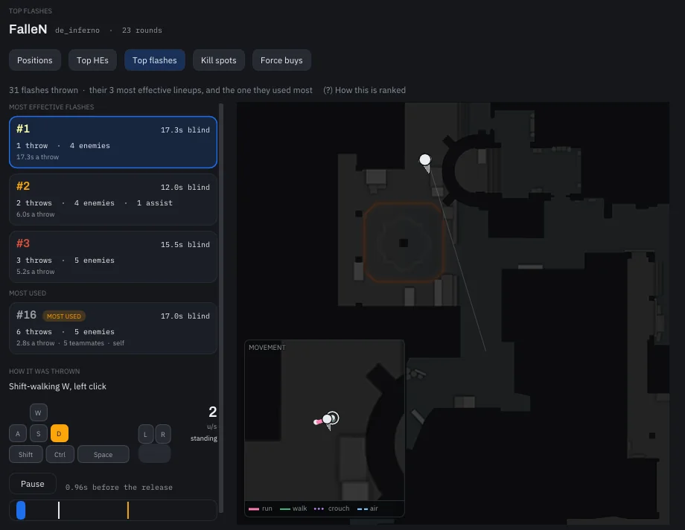The image size is (685, 530).
Task: Click the R mouse button indicator
Action: click(163, 434)
